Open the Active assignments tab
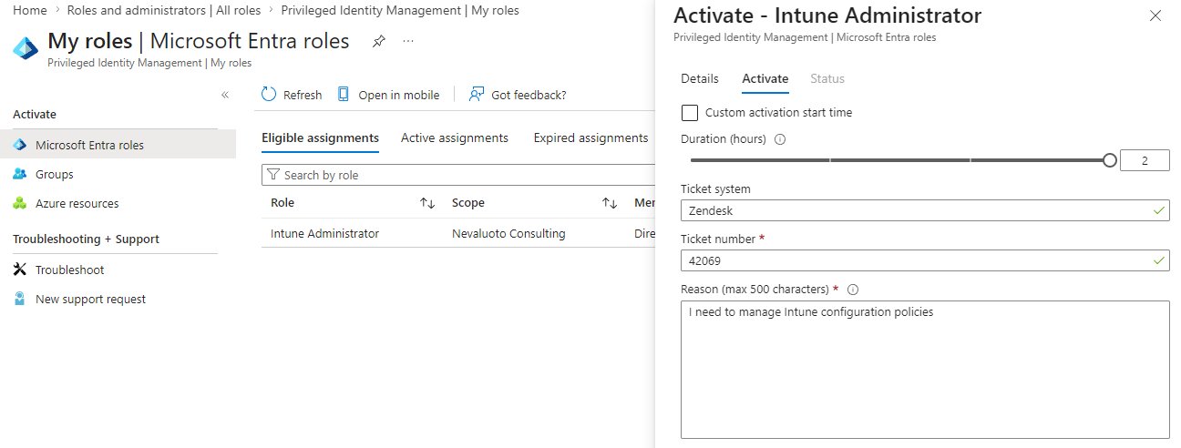 coord(455,137)
